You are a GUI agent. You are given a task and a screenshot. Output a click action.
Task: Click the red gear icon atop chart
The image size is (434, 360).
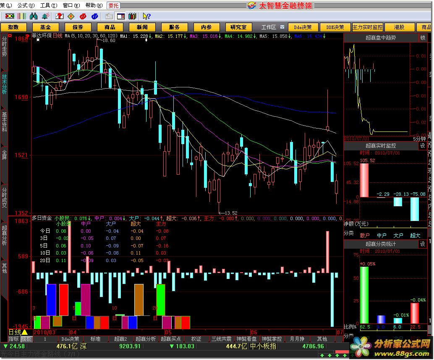[x=10, y=36]
